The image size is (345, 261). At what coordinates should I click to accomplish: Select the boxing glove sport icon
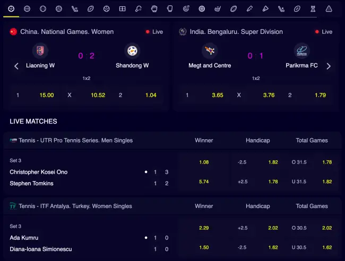tap(154, 9)
